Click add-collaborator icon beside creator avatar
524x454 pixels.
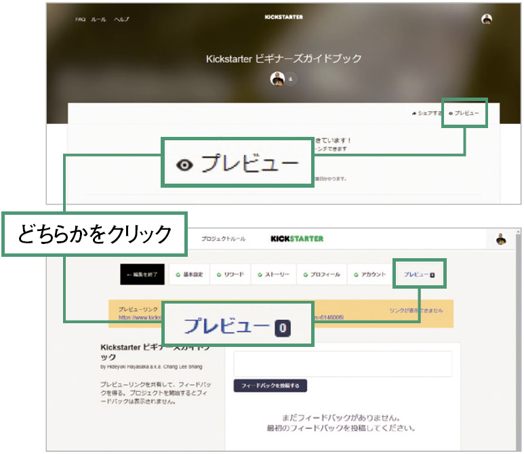291,79
